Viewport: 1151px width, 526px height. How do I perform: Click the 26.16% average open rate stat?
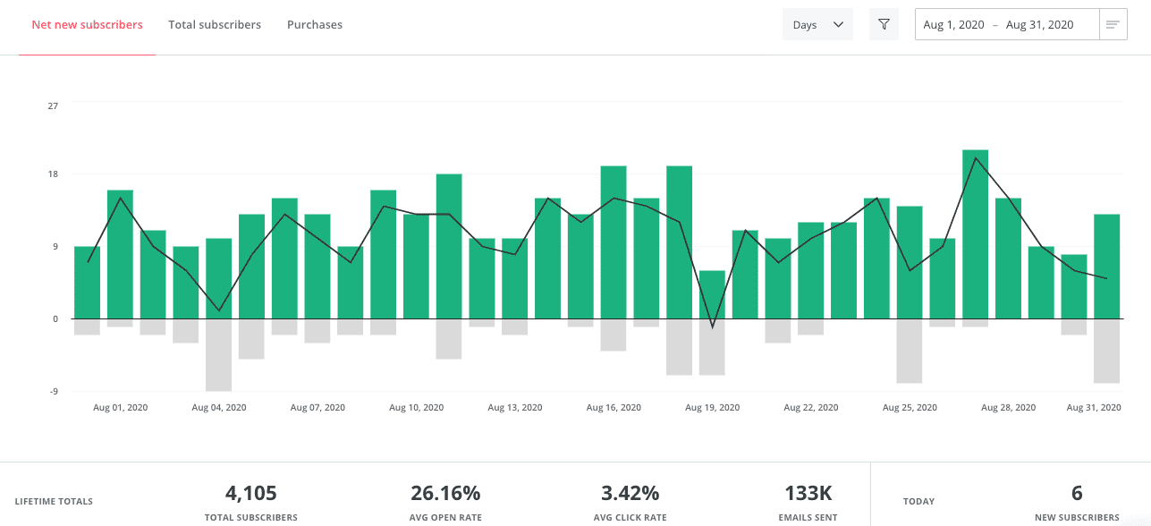click(445, 493)
